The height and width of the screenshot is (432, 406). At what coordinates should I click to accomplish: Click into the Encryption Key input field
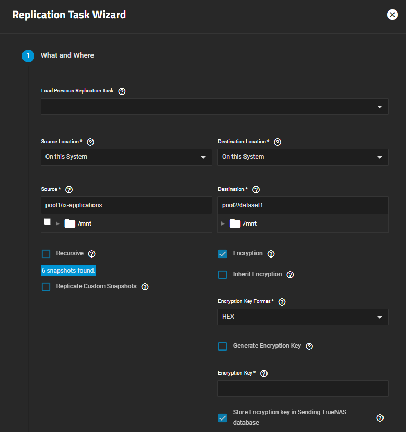(x=303, y=389)
